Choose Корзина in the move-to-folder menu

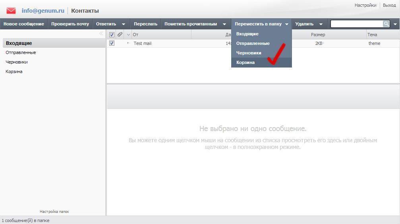pos(245,62)
